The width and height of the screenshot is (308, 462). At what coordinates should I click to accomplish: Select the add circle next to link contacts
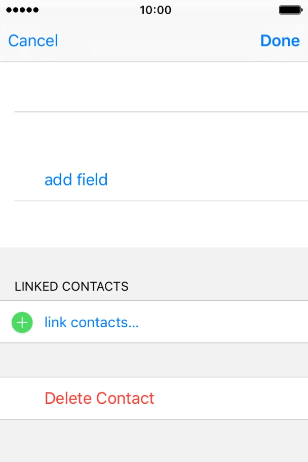(x=21, y=322)
